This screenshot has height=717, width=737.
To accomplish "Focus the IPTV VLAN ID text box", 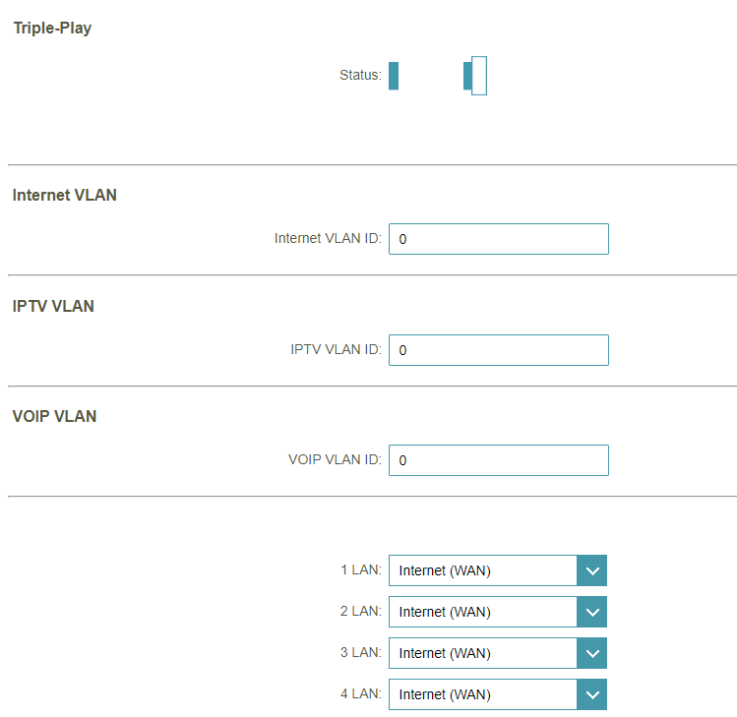I will 498,350.
